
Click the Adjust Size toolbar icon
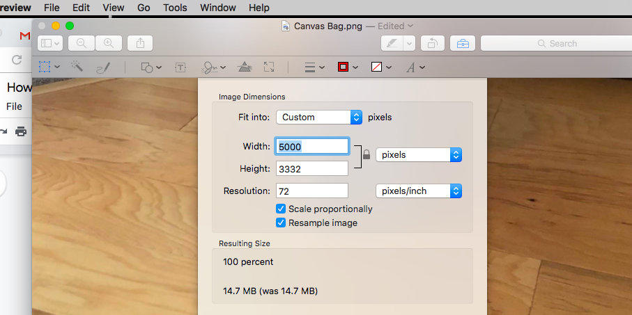click(269, 67)
